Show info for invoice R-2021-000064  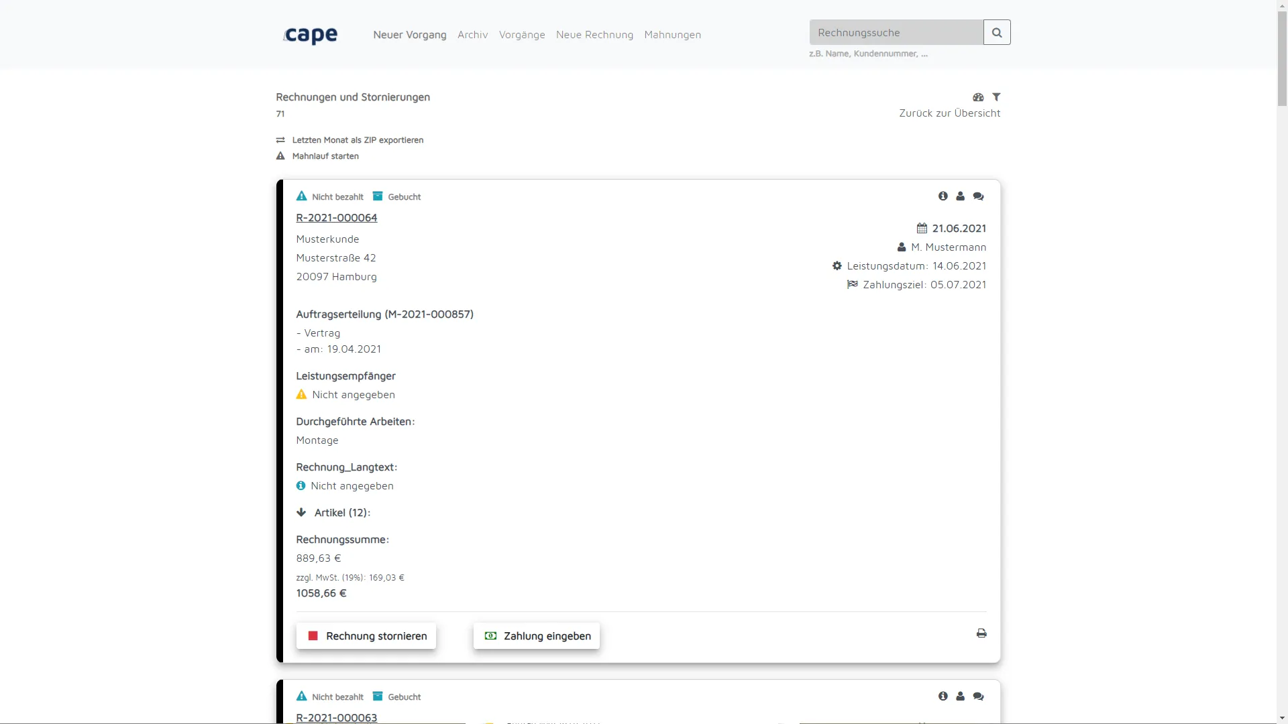pos(943,196)
